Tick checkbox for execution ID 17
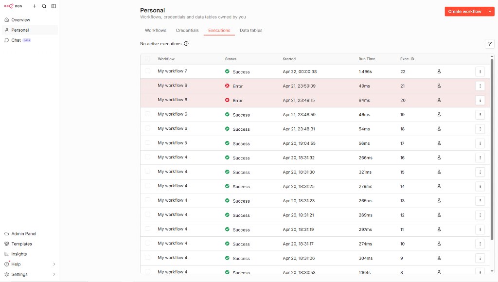 point(148,142)
